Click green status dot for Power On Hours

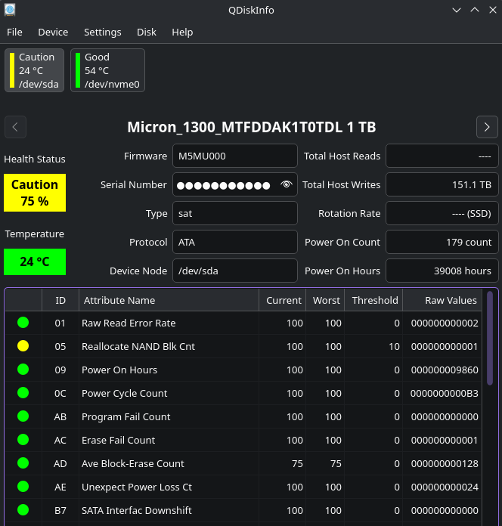coord(23,370)
